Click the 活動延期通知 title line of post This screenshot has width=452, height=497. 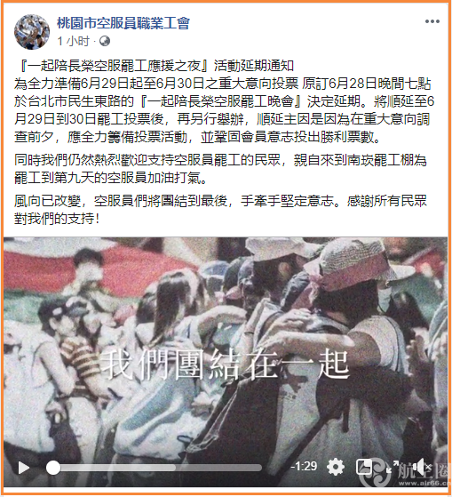(155, 66)
